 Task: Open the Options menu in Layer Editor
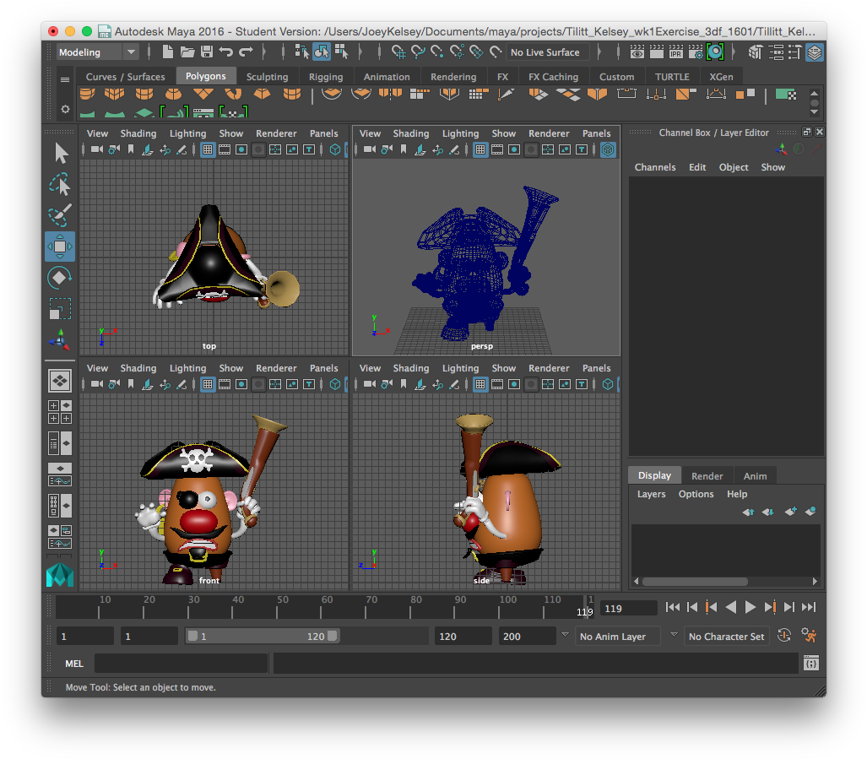(x=696, y=494)
